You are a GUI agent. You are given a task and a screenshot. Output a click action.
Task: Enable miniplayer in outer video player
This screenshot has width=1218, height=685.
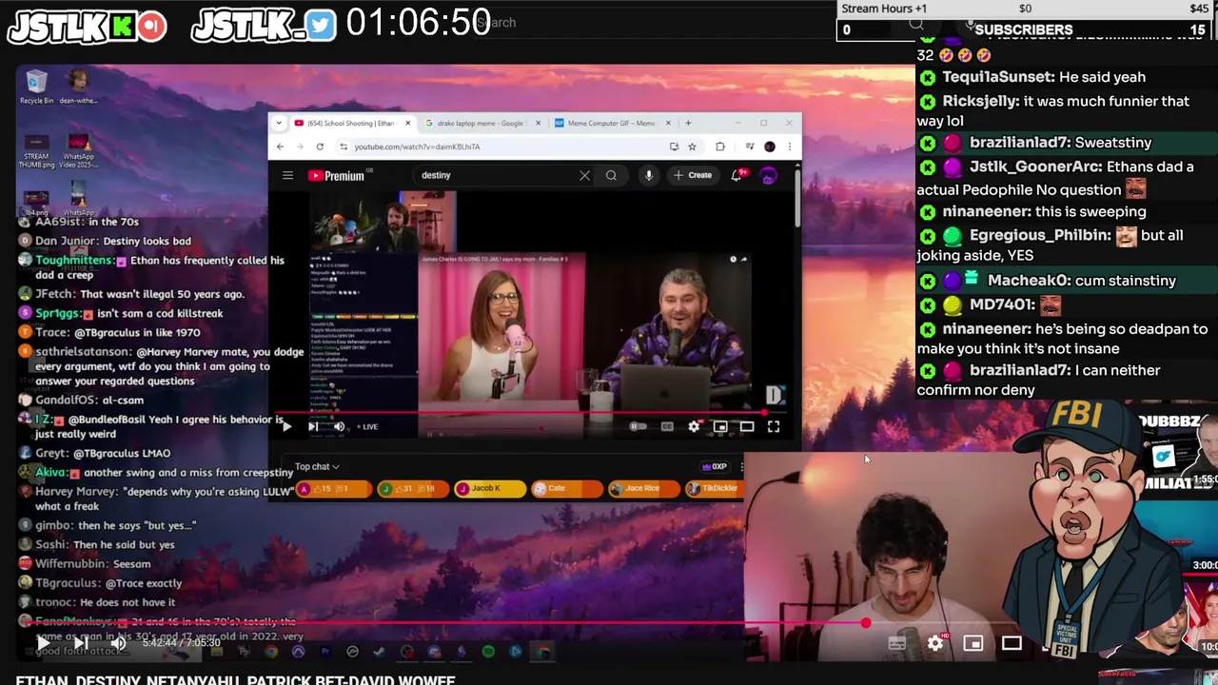[x=972, y=643]
